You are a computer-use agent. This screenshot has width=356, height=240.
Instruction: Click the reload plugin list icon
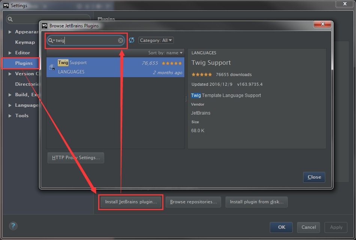pyautogui.click(x=132, y=40)
